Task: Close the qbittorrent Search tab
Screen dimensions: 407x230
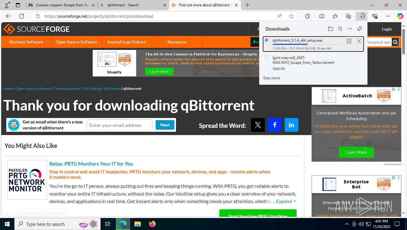Action: coord(165,5)
